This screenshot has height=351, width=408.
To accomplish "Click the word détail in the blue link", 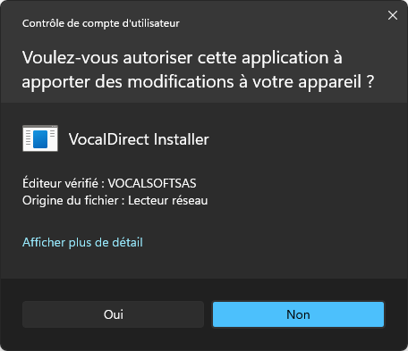I will 127,242.
